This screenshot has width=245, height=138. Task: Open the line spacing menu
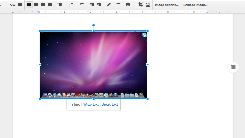61,5
